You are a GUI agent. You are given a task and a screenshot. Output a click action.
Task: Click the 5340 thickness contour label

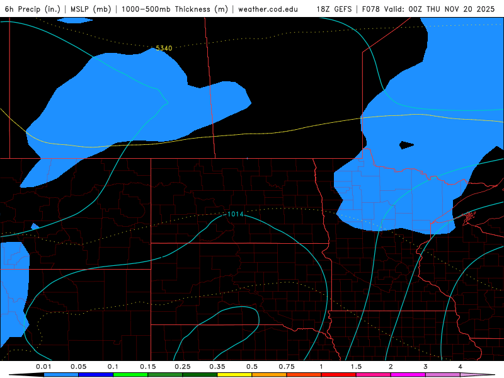point(164,49)
